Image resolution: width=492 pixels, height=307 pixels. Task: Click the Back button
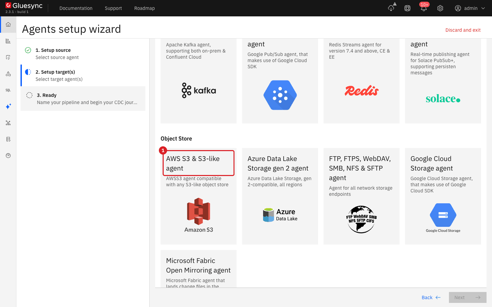coord(431,297)
